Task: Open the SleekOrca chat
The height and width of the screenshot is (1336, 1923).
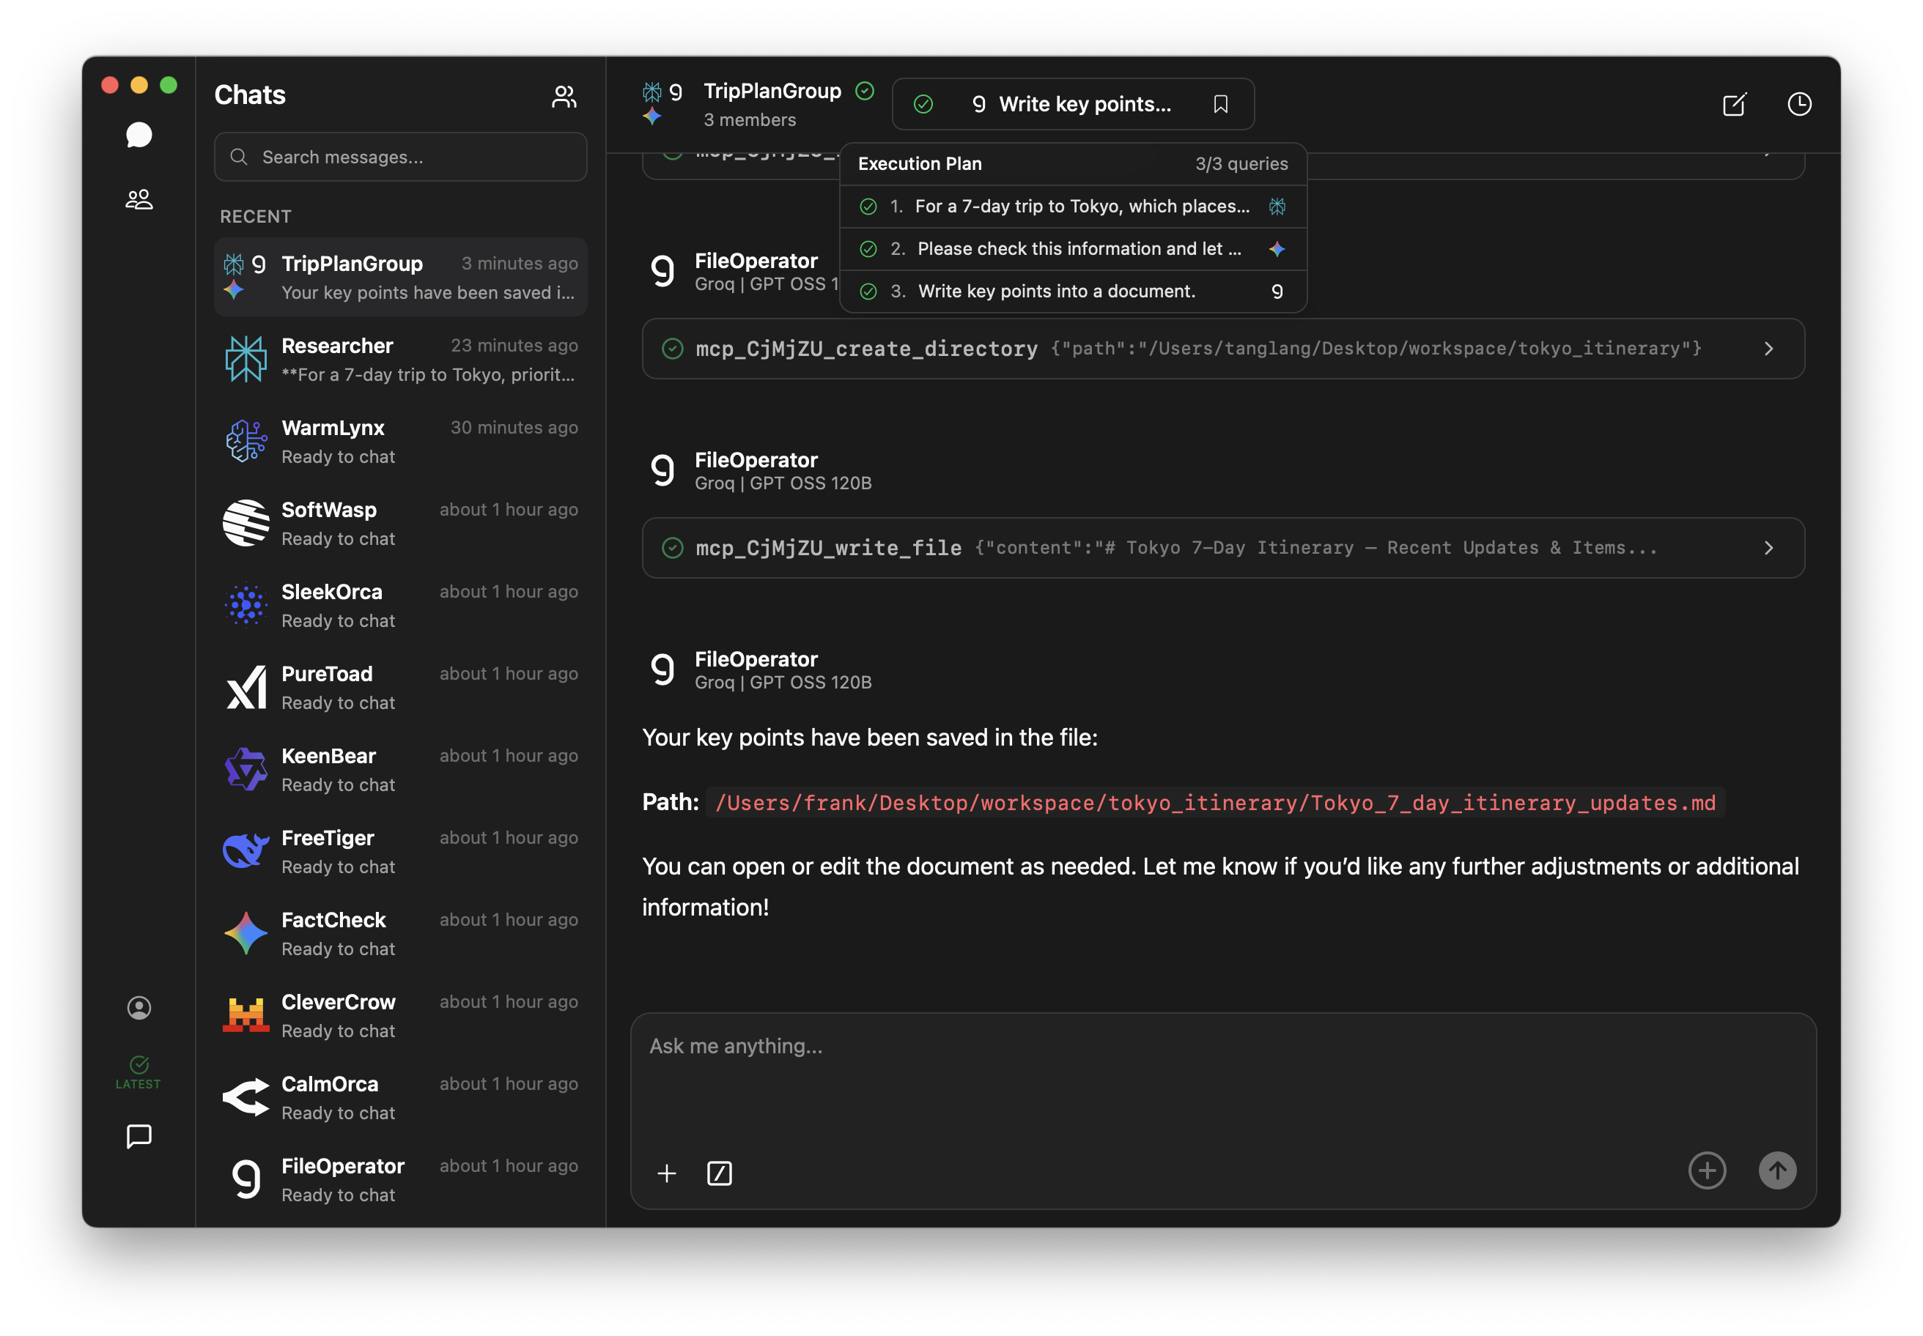Action: coord(400,605)
